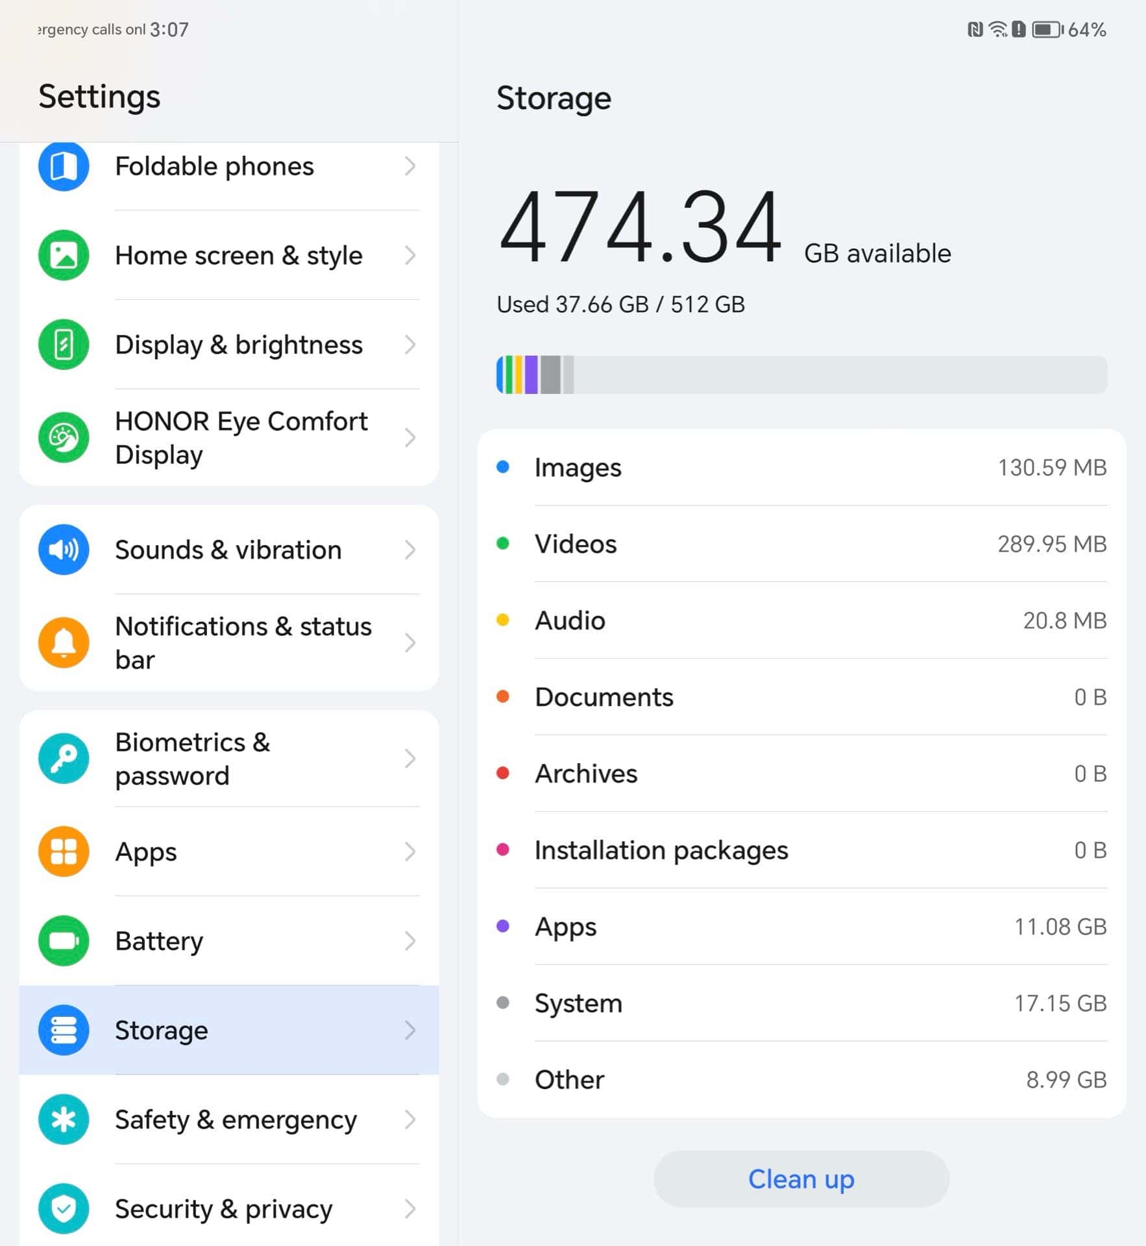Tap the alert icon beside Wi-Fi in status bar
Image resolution: width=1146 pixels, height=1246 pixels.
point(1019,29)
